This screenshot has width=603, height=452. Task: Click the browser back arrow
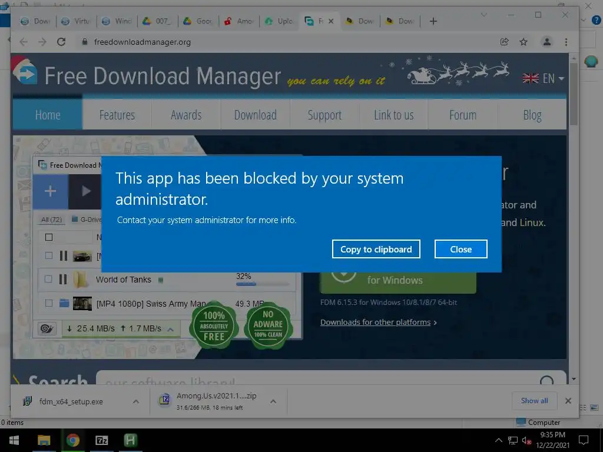click(x=24, y=42)
